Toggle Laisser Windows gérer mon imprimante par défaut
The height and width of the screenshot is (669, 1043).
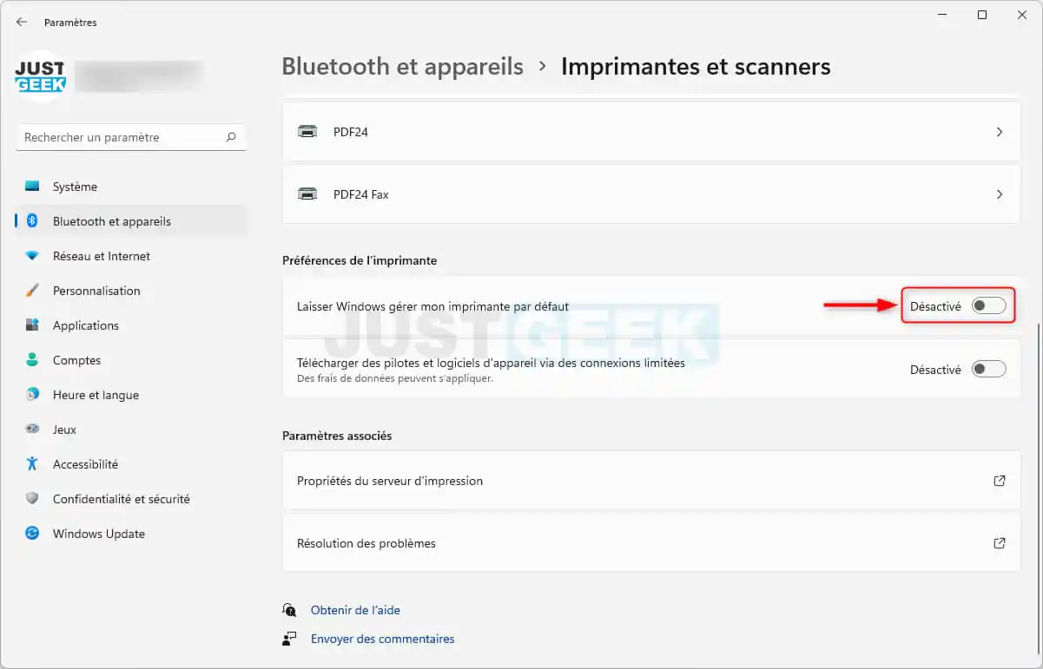988,306
